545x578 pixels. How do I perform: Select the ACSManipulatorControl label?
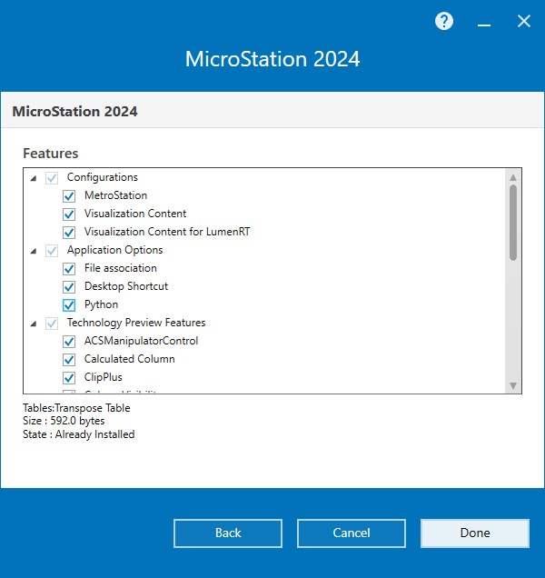point(141,341)
